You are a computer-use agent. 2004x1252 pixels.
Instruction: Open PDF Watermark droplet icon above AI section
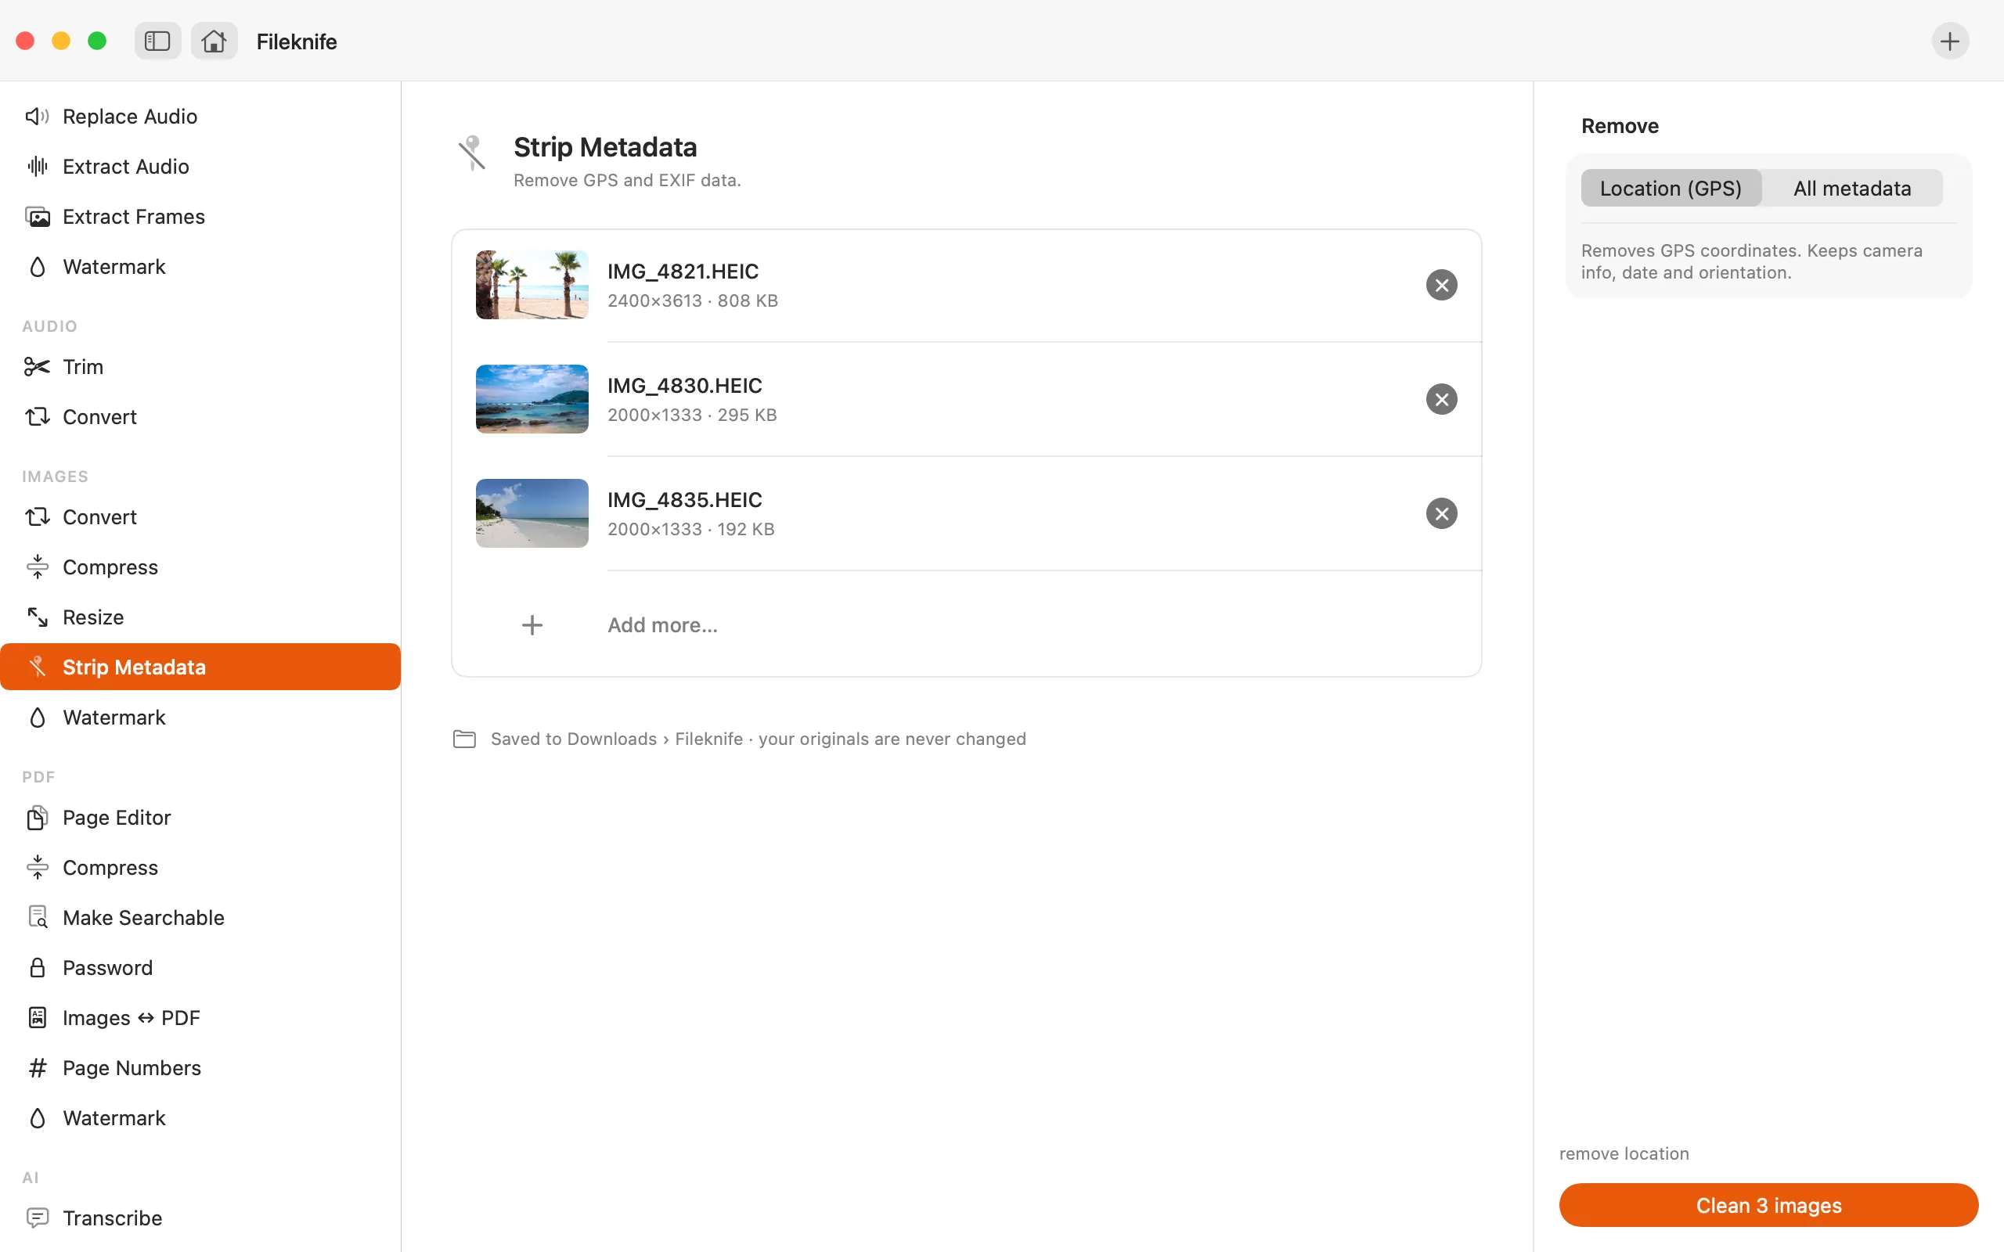(38, 1118)
